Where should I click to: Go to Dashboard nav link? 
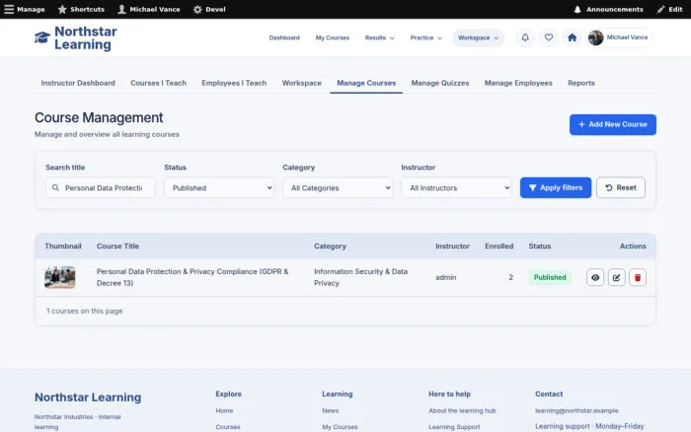tap(284, 37)
